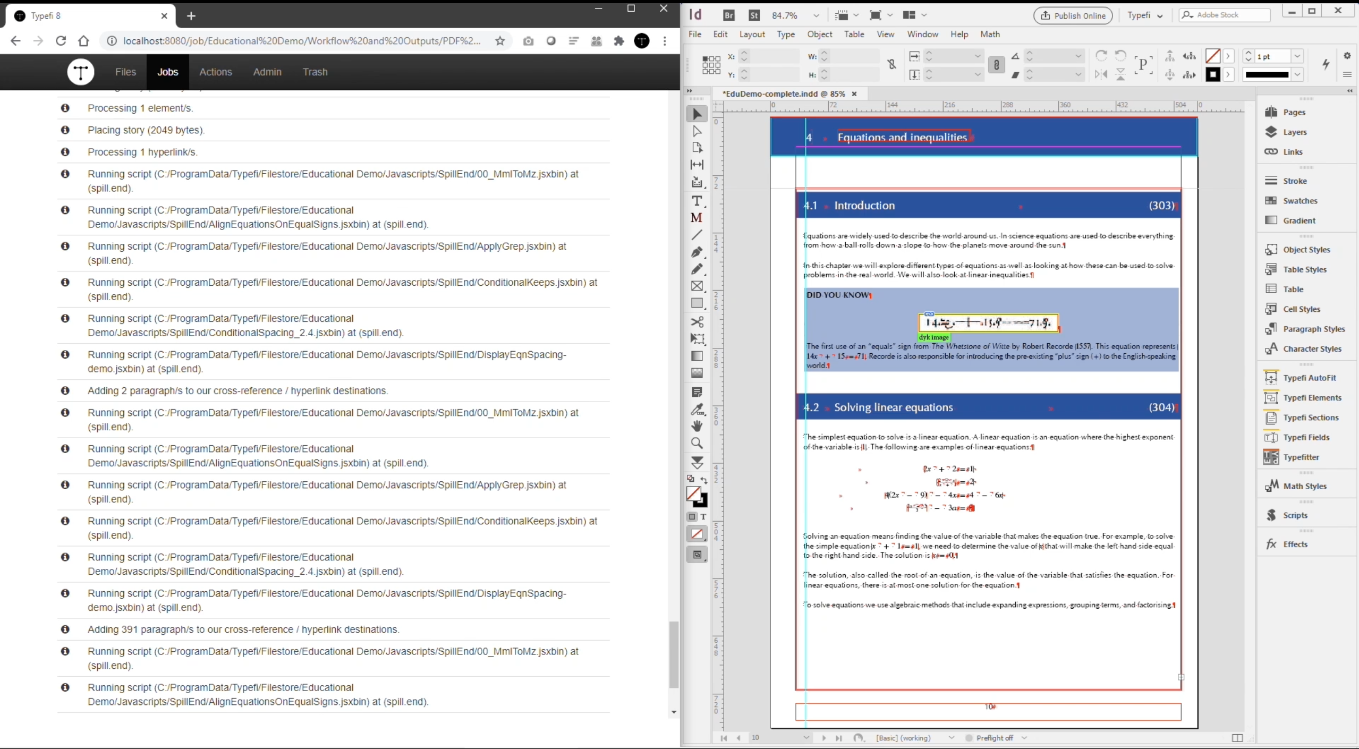Toggle constrain proportions for scaling
This screenshot has width=1359, height=749.
click(996, 65)
